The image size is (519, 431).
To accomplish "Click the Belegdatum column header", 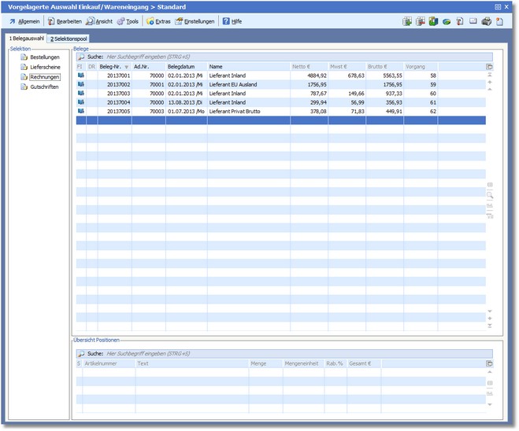I will click(181, 67).
